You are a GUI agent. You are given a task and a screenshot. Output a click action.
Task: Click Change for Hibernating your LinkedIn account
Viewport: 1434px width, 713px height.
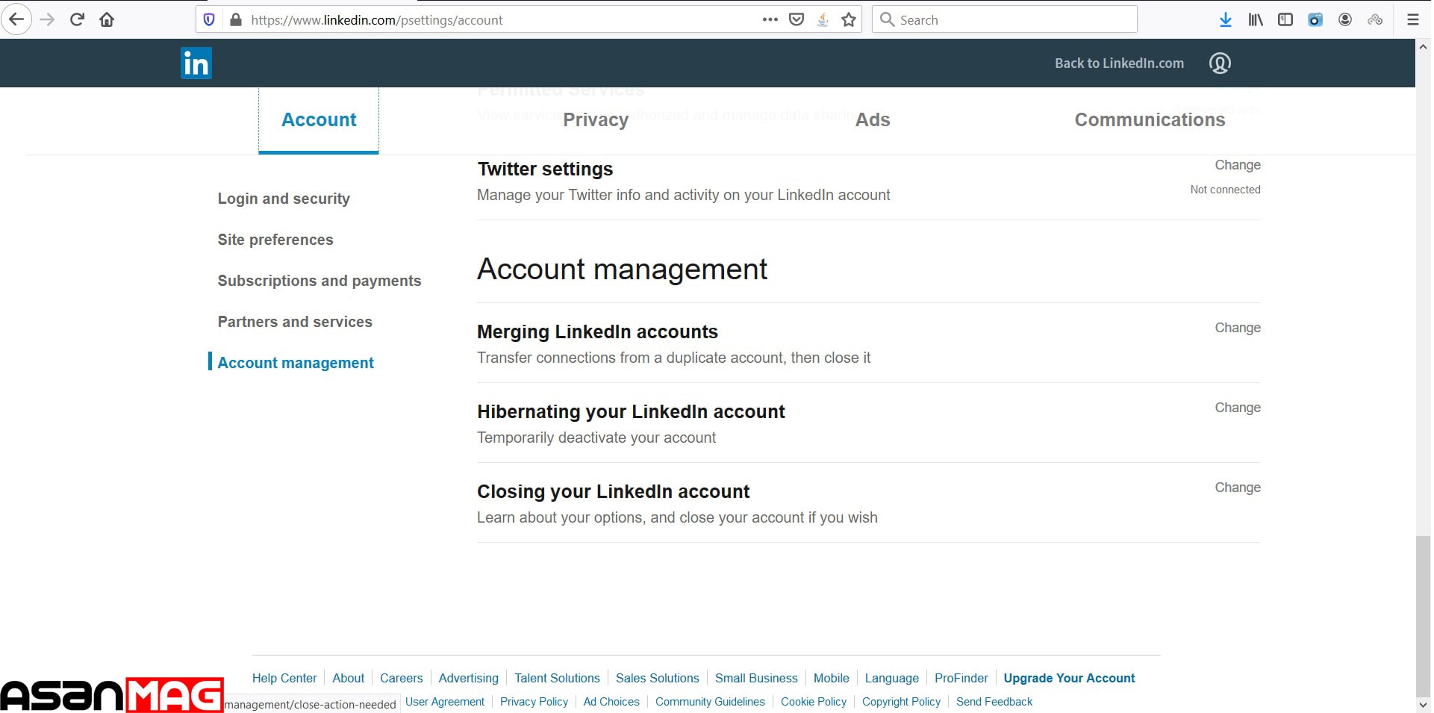point(1238,408)
